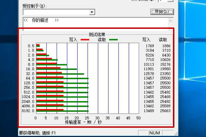Viewport: 206px width, 137px height.
Task: Click the 测试结果 group title
Action: click(x=97, y=35)
